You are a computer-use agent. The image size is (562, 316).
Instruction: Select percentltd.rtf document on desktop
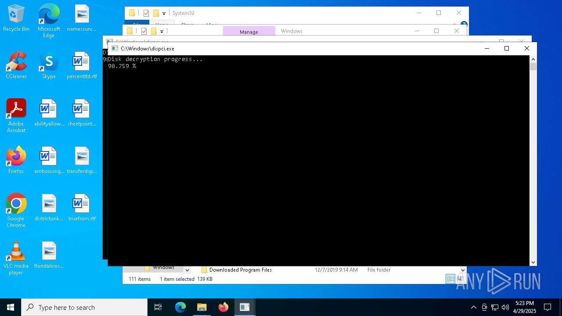(82, 66)
